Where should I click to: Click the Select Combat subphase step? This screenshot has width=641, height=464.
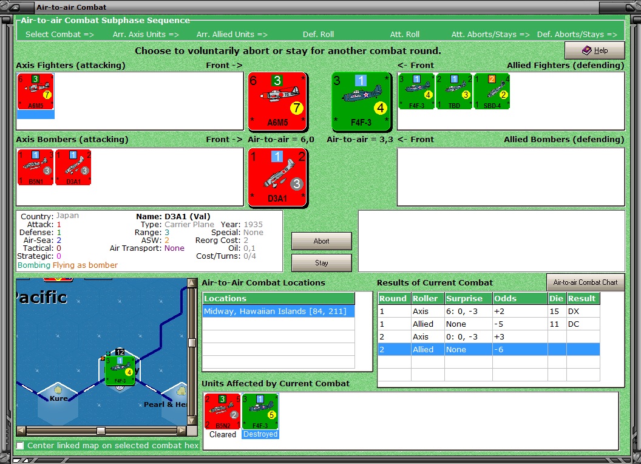coord(59,35)
